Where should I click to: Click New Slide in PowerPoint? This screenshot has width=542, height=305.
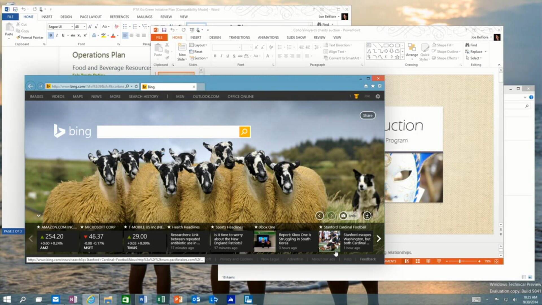pos(182,52)
